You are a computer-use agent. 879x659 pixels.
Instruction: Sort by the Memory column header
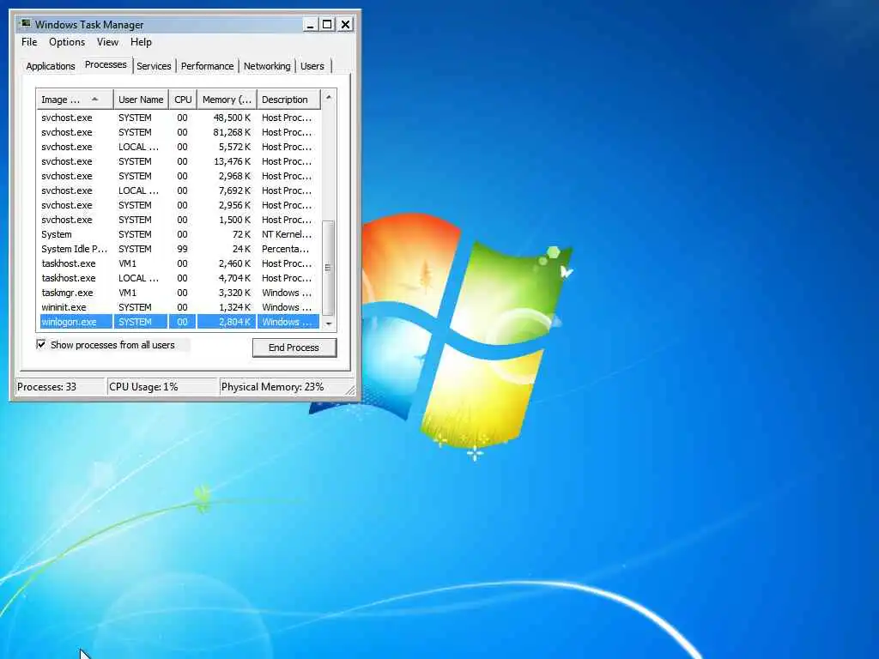pos(227,100)
